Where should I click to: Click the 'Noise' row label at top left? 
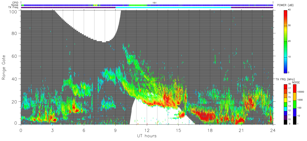(x=15, y=5)
